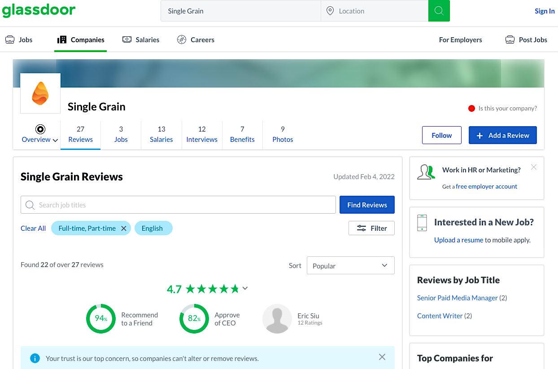The height and width of the screenshot is (369, 558).
Task: Close the Work in HR or Marketing card
Action: click(533, 167)
